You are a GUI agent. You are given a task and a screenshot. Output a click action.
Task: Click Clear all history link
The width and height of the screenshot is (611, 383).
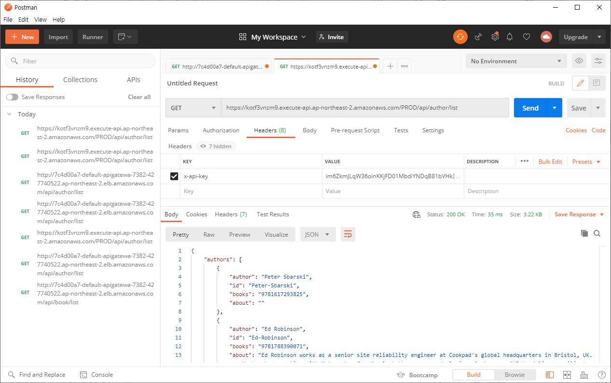point(139,97)
